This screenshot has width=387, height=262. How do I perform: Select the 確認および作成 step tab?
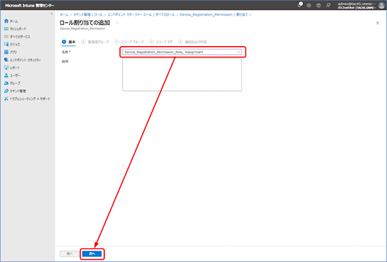point(193,42)
